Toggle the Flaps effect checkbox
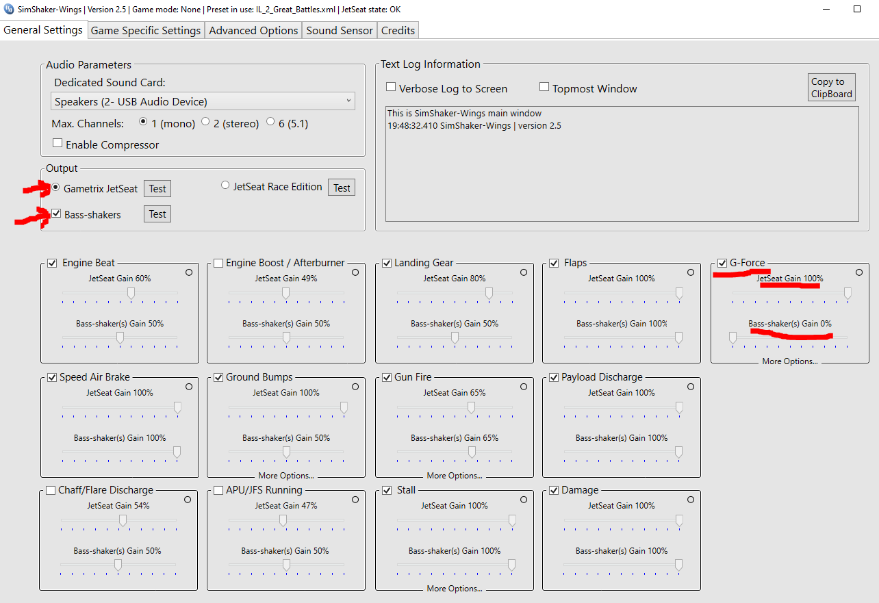This screenshot has width=879, height=603. click(x=554, y=263)
